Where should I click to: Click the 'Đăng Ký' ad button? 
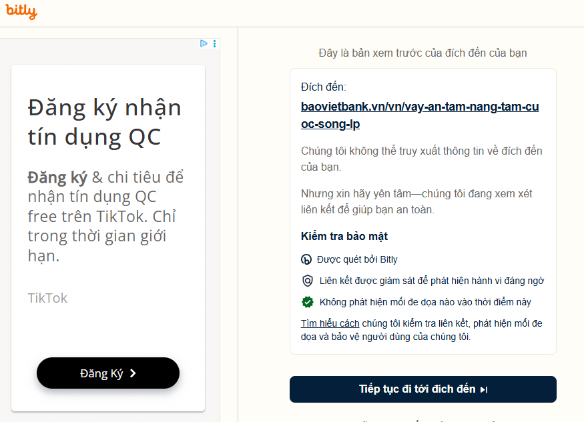[x=108, y=373]
